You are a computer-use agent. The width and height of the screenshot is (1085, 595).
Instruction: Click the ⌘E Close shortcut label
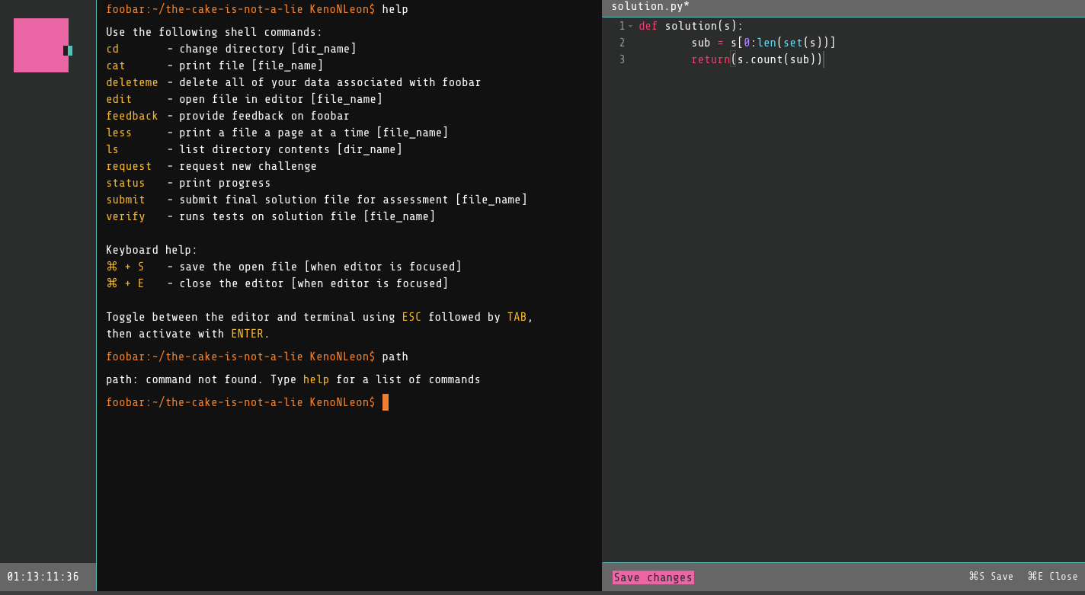coord(1052,577)
